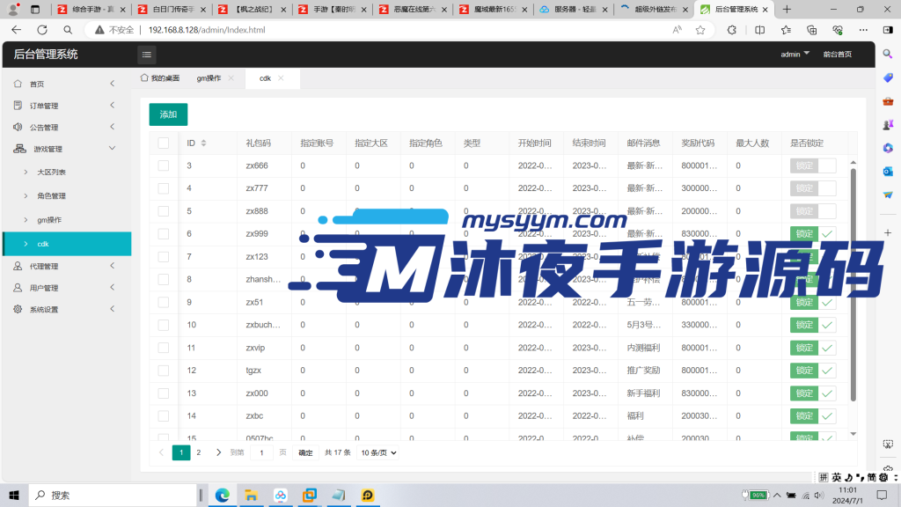
Task: Collapse the 游戏管理 submenu chevron
Action: pyautogui.click(x=112, y=147)
